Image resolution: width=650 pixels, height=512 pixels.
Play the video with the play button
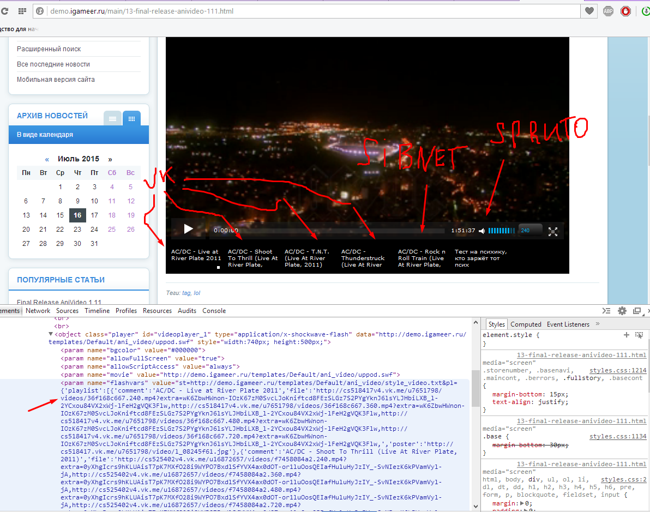pyautogui.click(x=188, y=229)
